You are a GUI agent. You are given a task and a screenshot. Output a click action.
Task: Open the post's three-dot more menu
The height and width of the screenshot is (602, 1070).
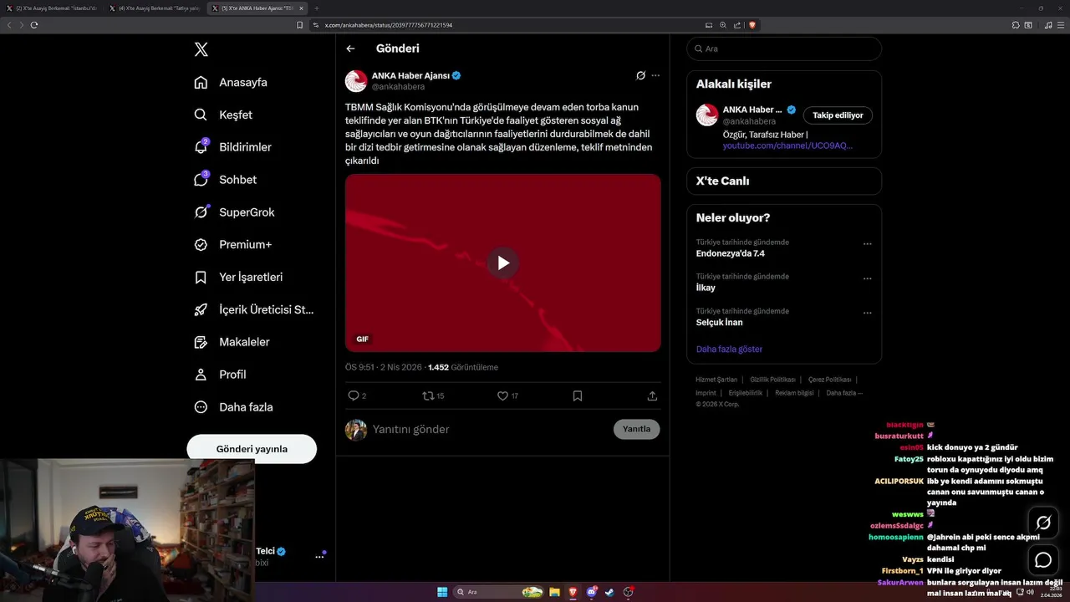[655, 75]
